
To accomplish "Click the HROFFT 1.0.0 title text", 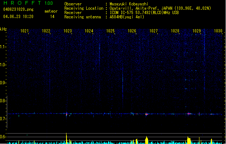I will (28, 3).
